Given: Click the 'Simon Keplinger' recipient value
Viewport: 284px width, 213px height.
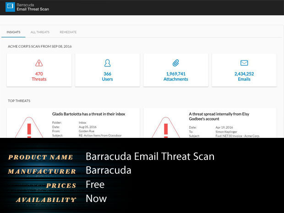Looking at the screenshot, I should [x=226, y=131].
